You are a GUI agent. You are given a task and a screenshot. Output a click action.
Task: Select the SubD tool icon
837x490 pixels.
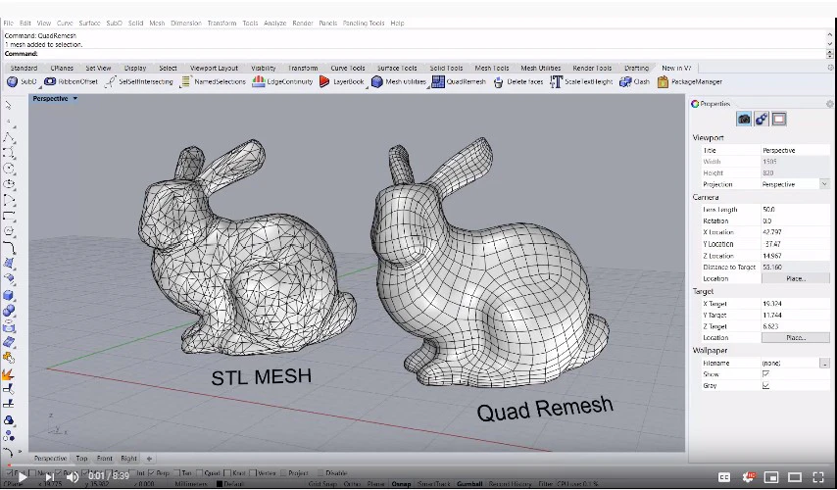[x=13, y=81]
